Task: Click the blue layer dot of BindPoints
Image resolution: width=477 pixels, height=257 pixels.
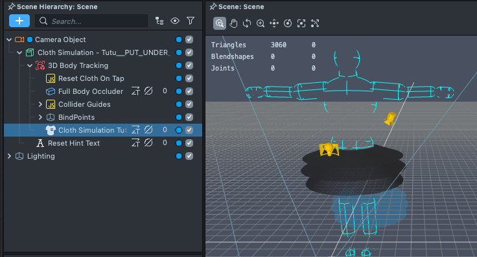Action: [x=179, y=117]
